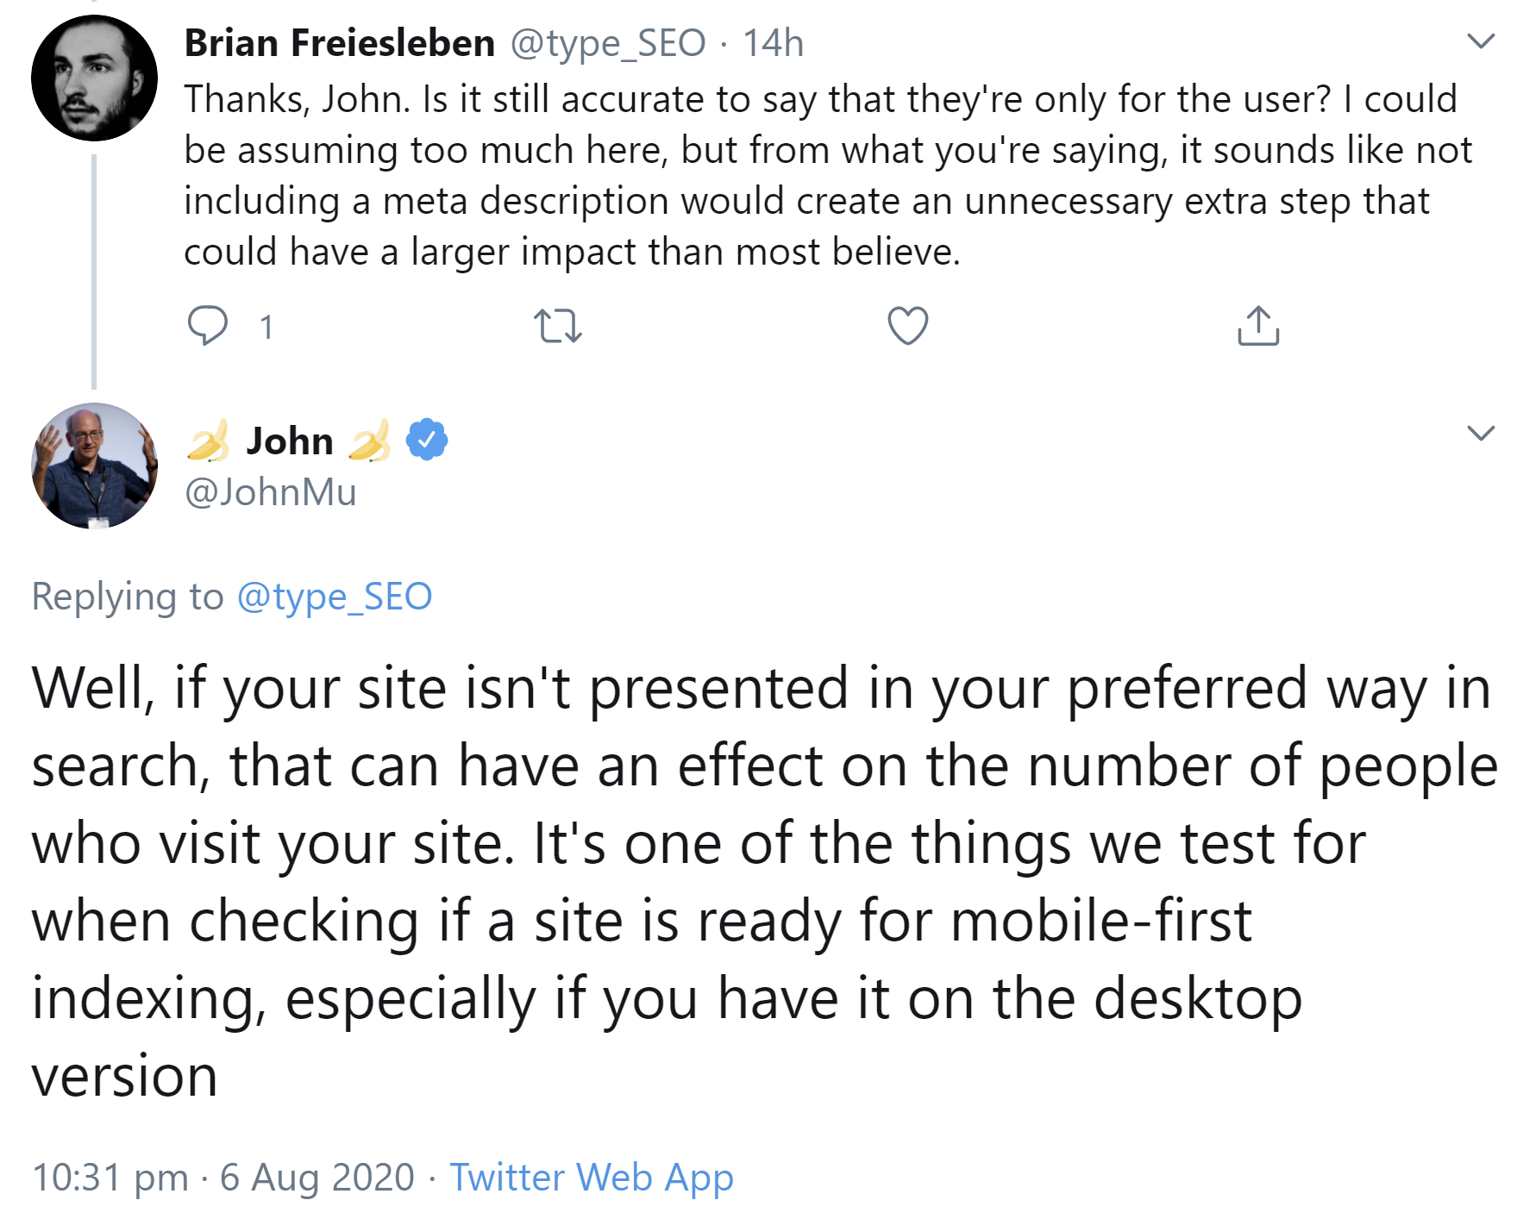Click the @JohnMu username text
The image size is (1517, 1225).
click(x=271, y=494)
